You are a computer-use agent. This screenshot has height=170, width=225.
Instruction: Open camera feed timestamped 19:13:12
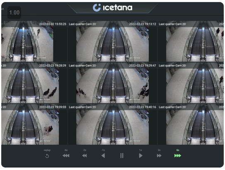click(x=113, y=41)
